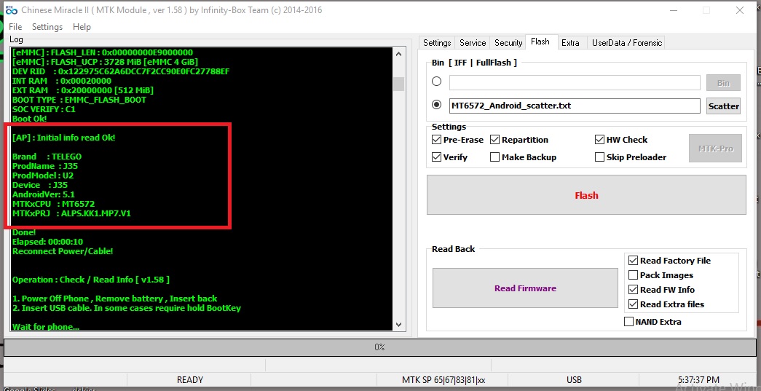The image size is (761, 391).
Task: Click the MTK-Pro button
Action: (715, 149)
